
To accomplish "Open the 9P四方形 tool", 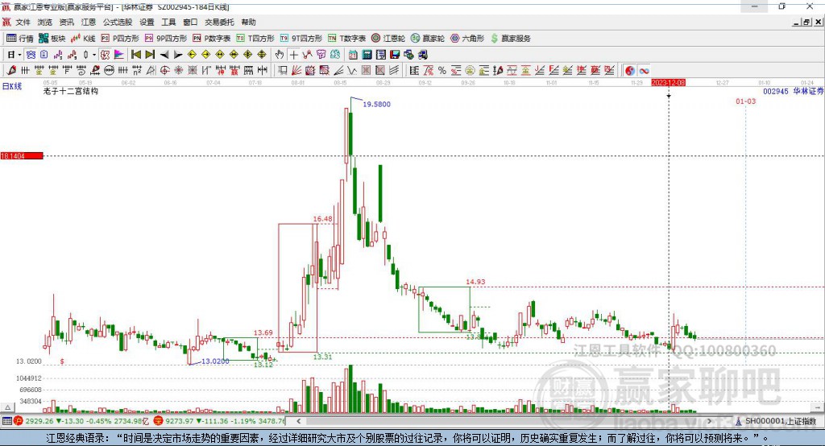I will click(166, 39).
